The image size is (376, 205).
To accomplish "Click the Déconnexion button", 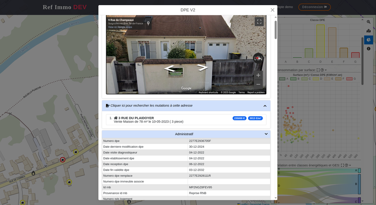I will [x=314, y=7].
